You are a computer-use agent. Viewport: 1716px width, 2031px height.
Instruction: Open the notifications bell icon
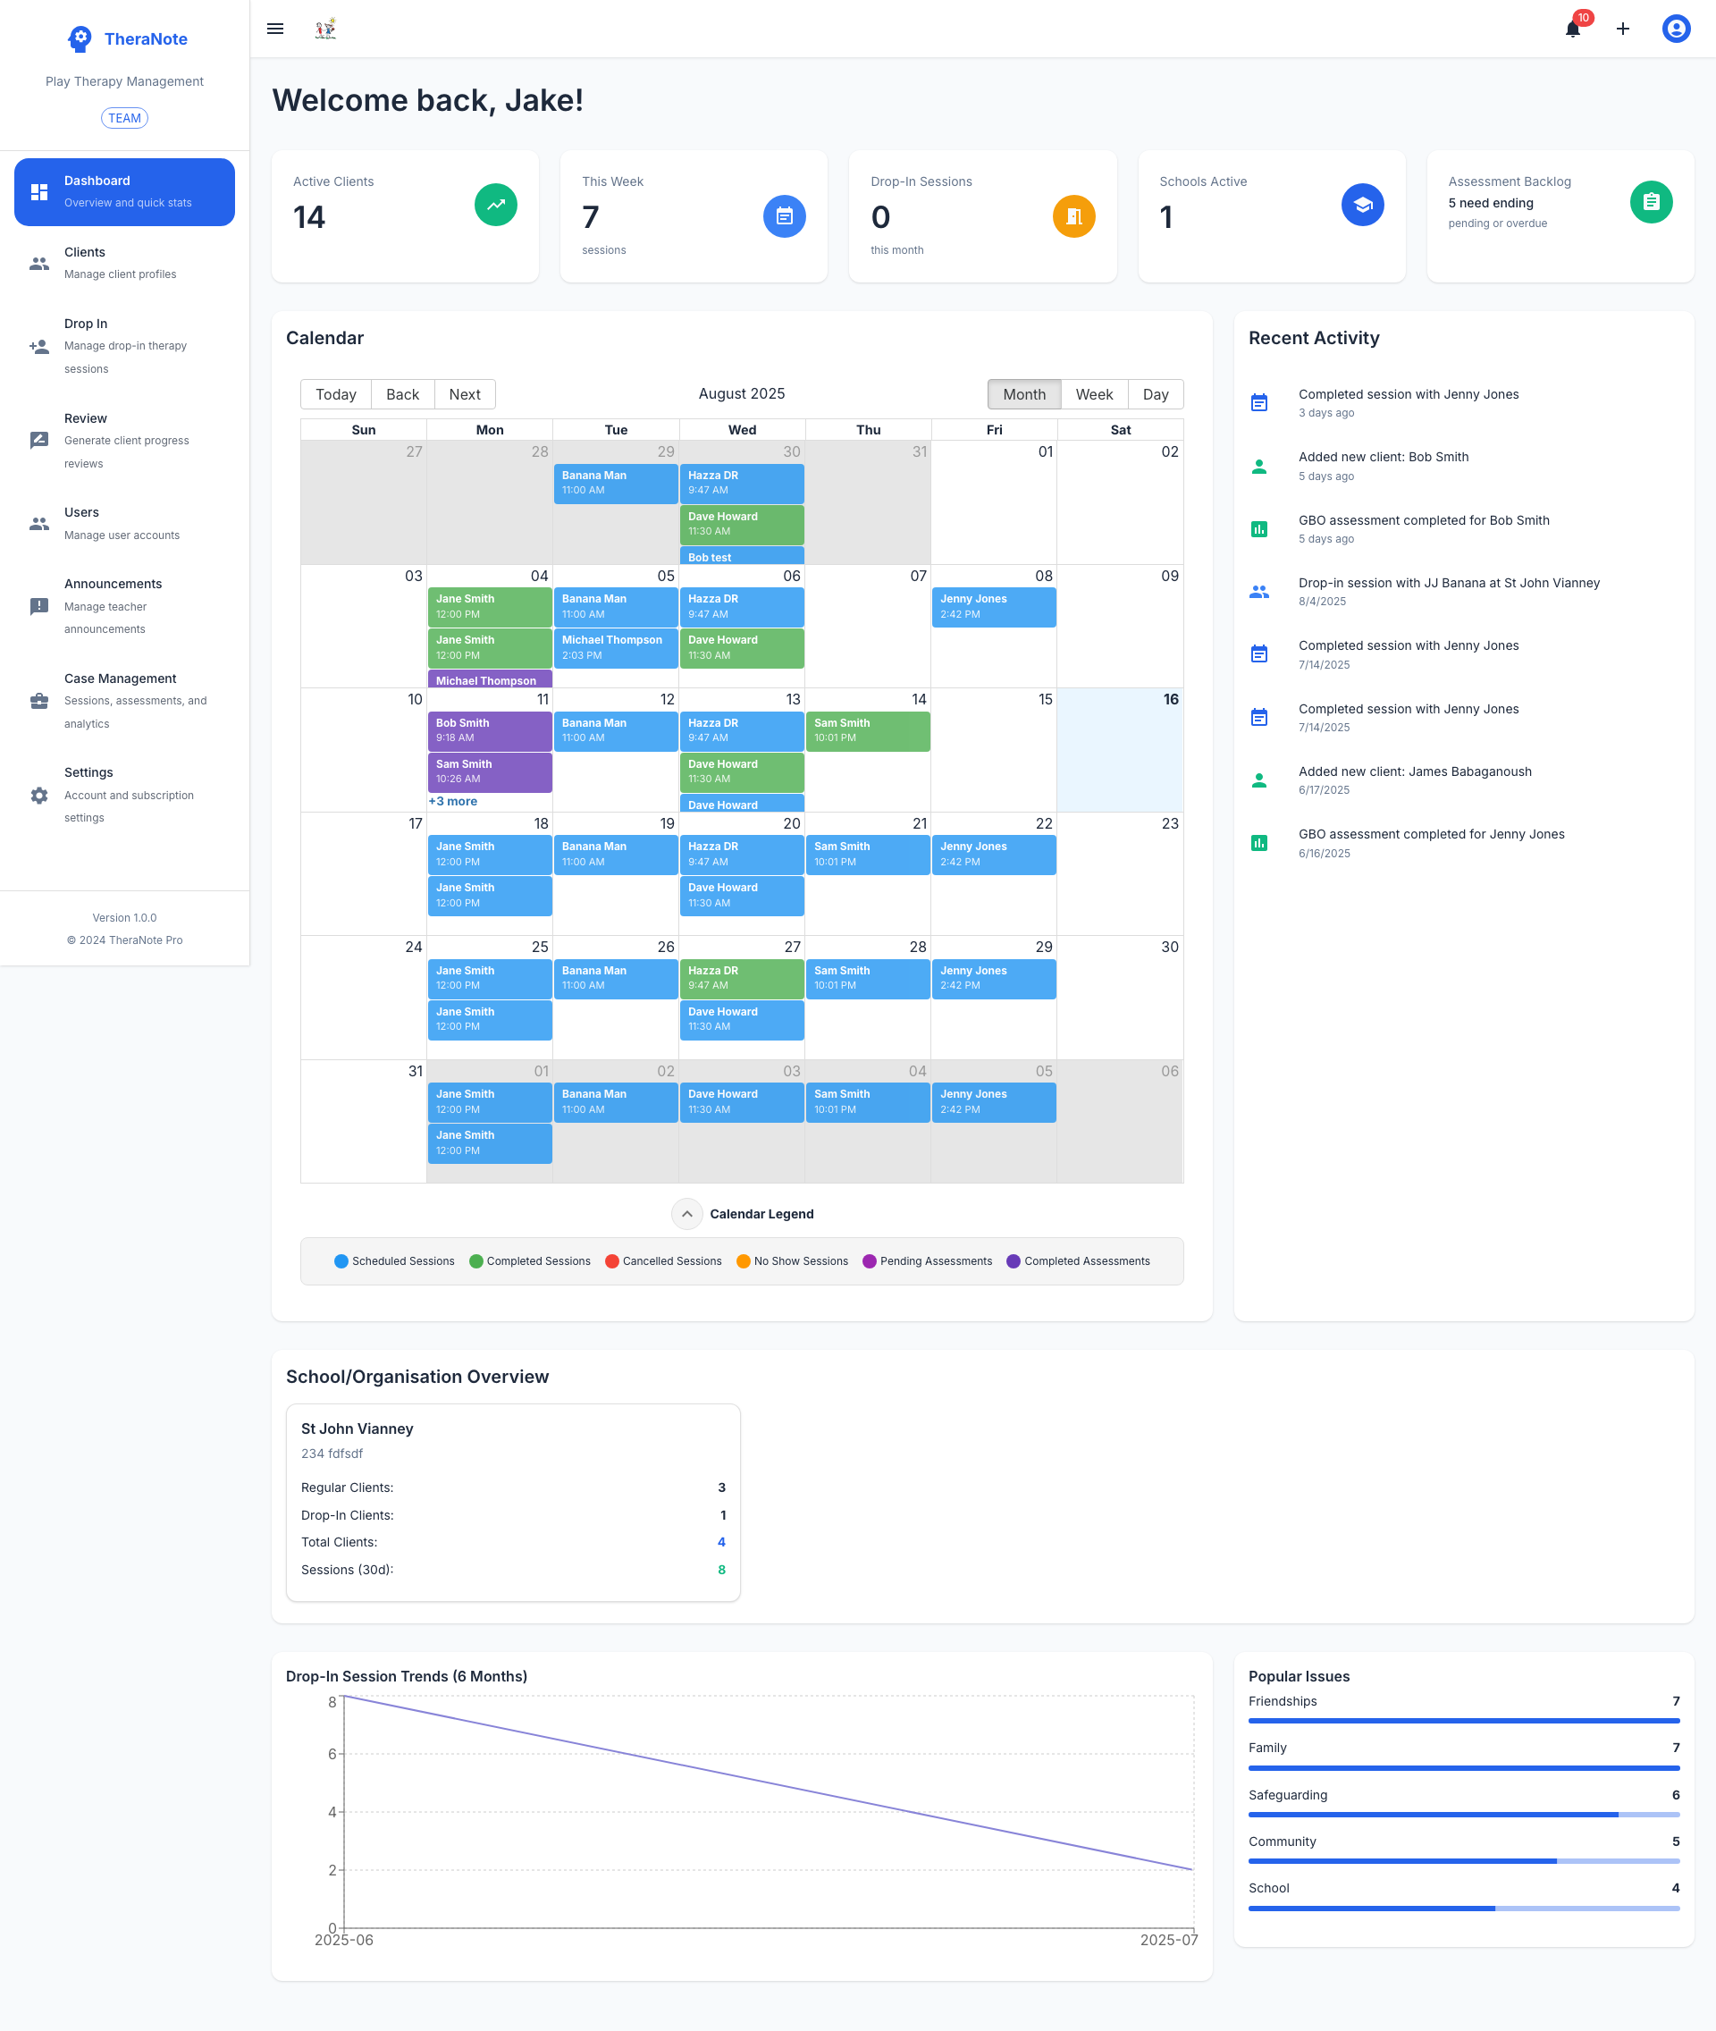click(x=1572, y=29)
